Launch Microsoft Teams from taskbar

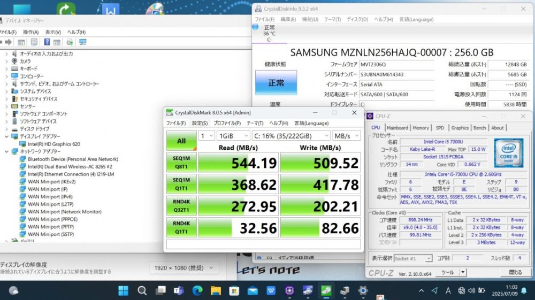tap(179, 290)
